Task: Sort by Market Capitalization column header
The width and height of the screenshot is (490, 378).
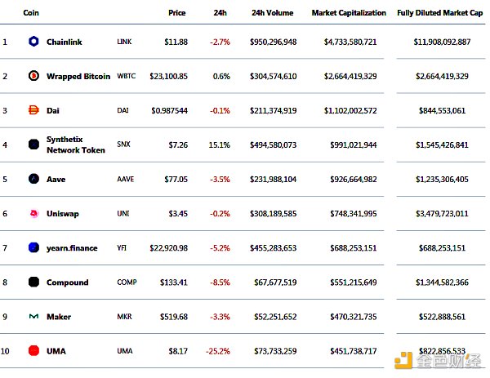Action: [348, 14]
